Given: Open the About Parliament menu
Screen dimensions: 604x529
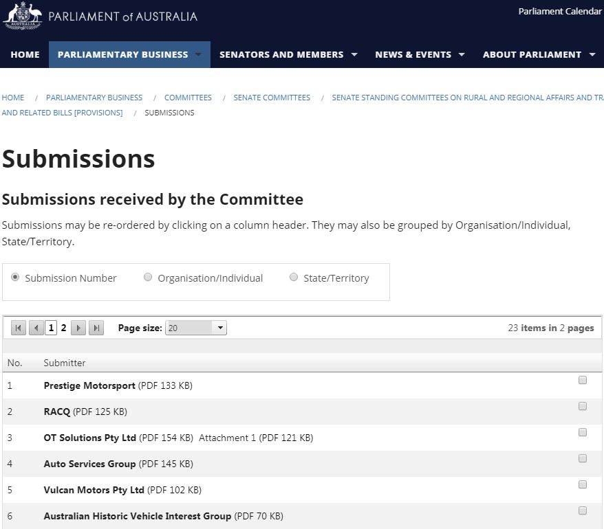Looking at the screenshot, I should click(532, 55).
